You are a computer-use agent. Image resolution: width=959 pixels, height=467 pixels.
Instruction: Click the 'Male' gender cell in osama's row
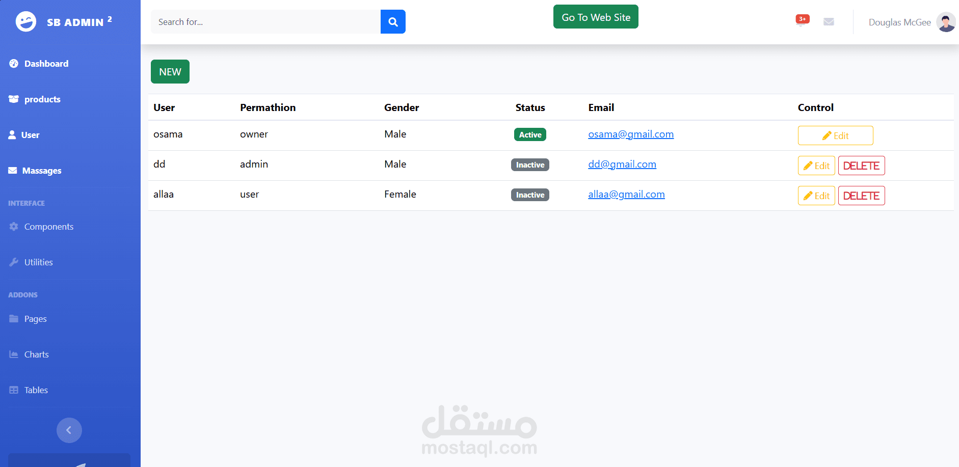coord(395,134)
